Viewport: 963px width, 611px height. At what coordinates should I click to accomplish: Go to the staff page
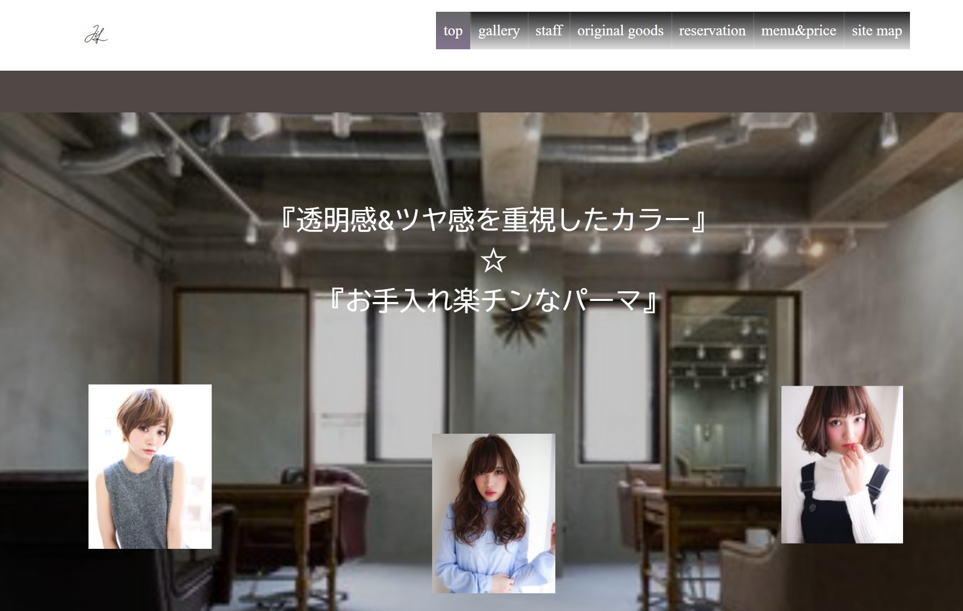[549, 31]
